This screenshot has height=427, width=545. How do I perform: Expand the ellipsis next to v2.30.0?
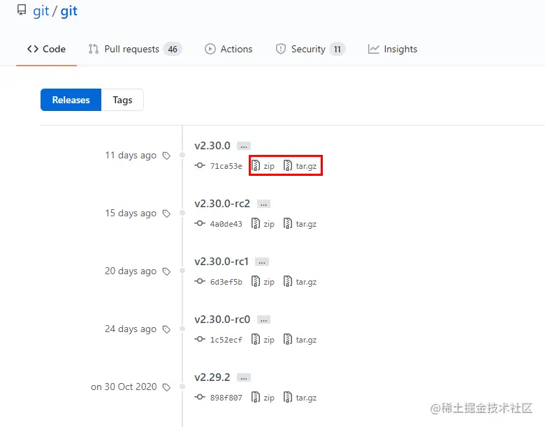pos(244,146)
